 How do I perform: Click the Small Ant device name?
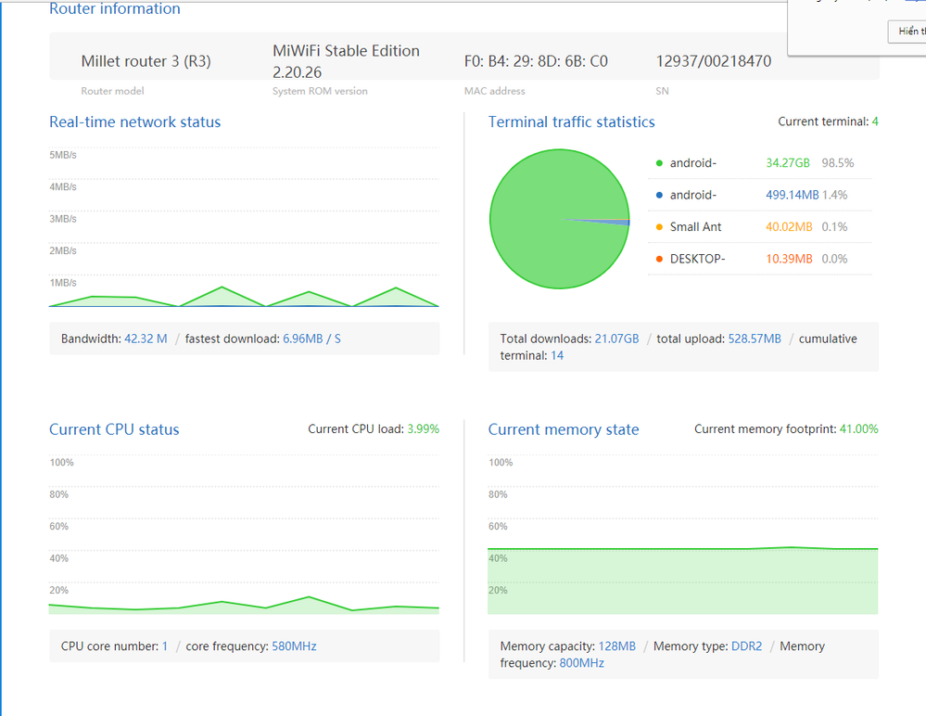(695, 227)
